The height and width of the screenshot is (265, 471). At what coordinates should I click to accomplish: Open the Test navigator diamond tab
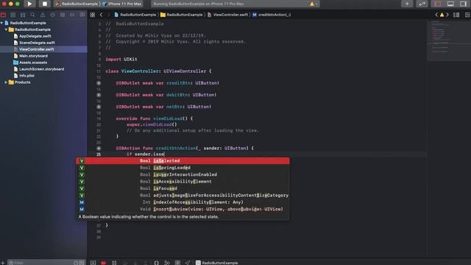(x=52, y=15)
